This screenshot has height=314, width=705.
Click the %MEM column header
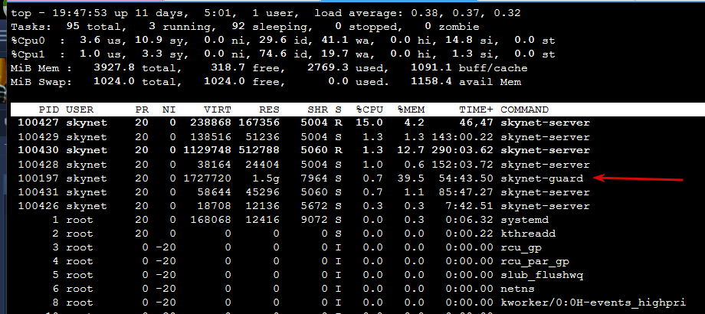(411, 110)
